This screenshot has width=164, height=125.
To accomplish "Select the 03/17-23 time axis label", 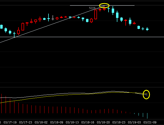I will point(26,122).
